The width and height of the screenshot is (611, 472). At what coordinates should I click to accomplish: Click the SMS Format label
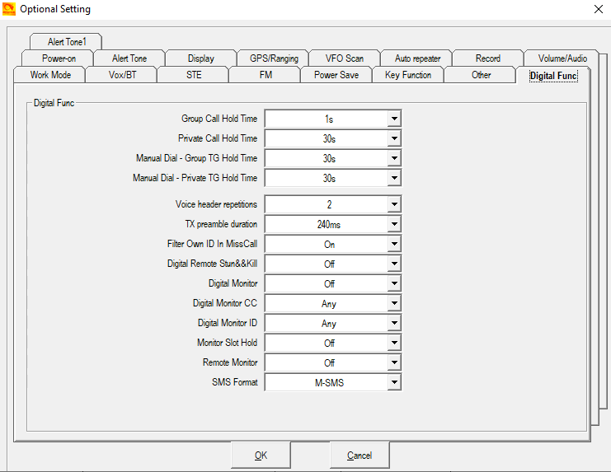pos(234,382)
